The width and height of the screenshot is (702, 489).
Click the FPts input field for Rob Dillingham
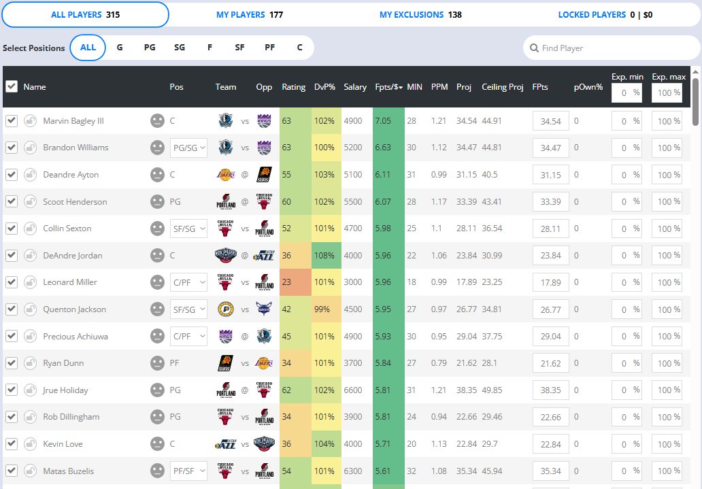pyautogui.click(x=550, y=417)
